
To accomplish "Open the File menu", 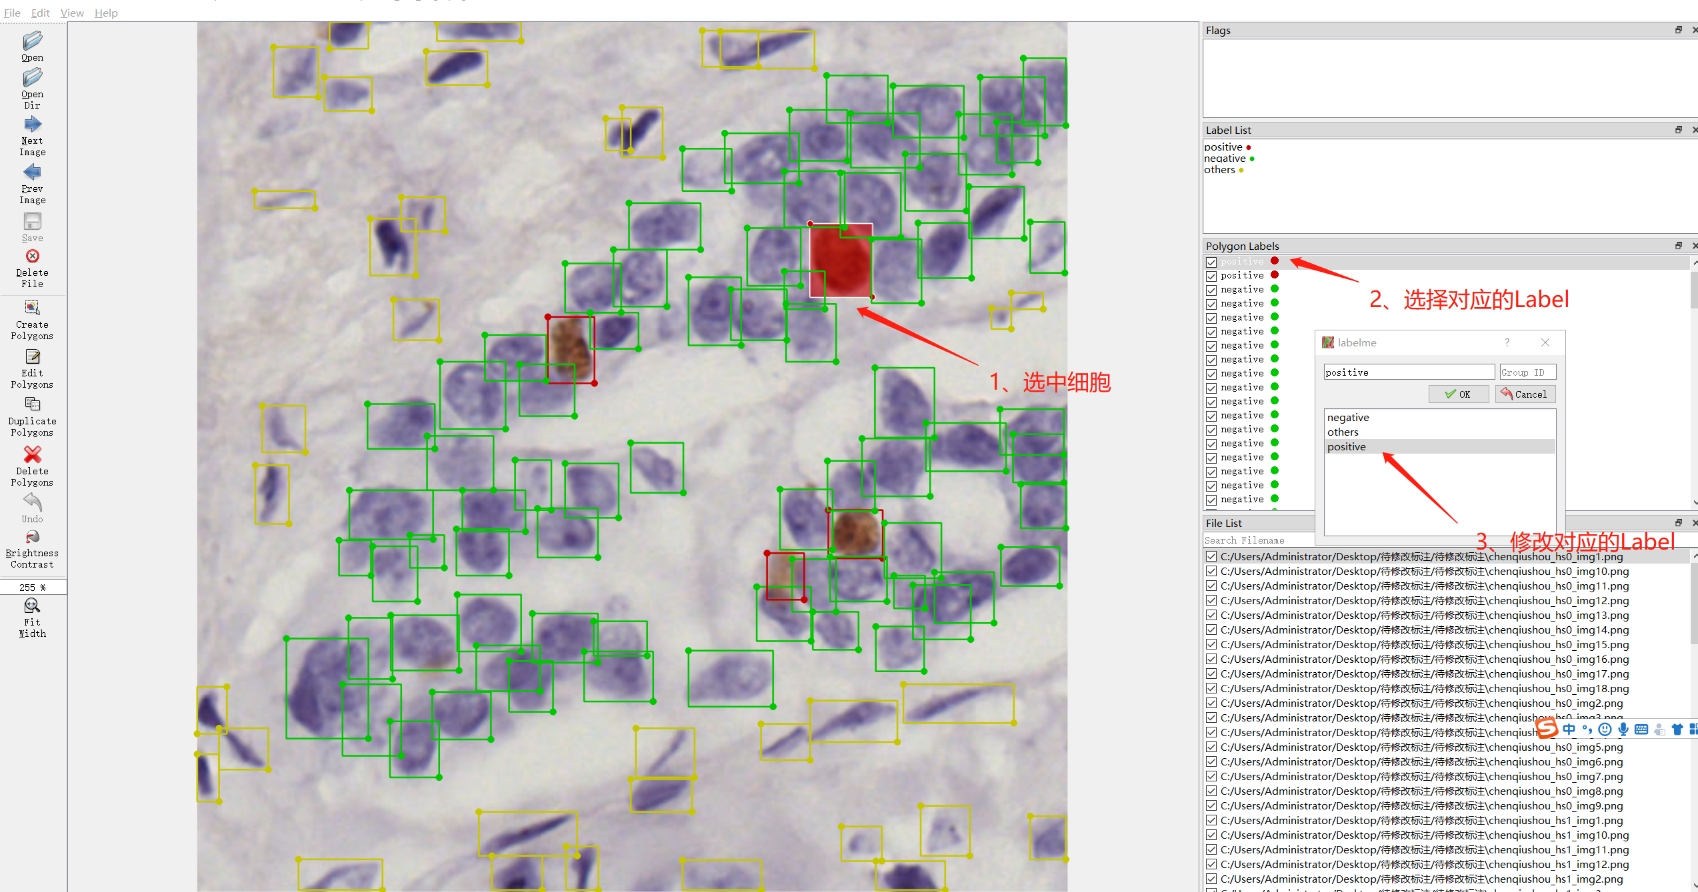I will coord(12,13).
